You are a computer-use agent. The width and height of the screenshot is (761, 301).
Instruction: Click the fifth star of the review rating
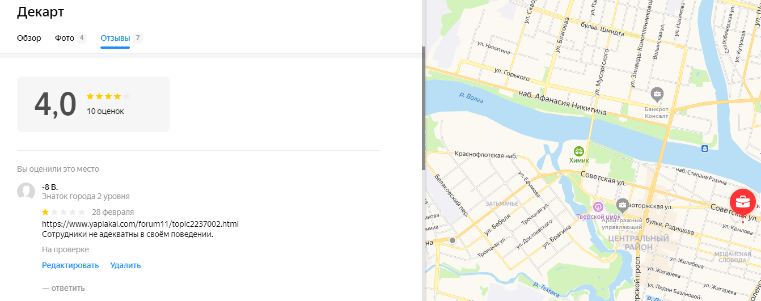click(x=82, y=212)
